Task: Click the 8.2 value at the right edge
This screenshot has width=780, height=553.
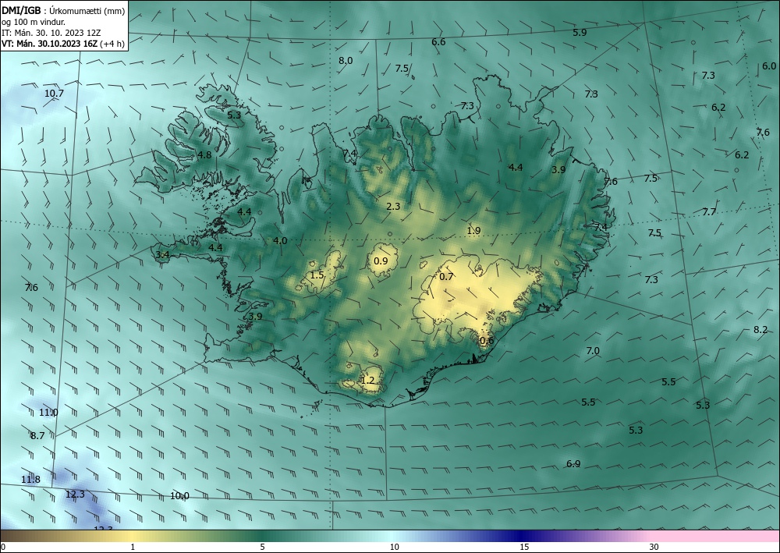Action: [x=760, y=330]
